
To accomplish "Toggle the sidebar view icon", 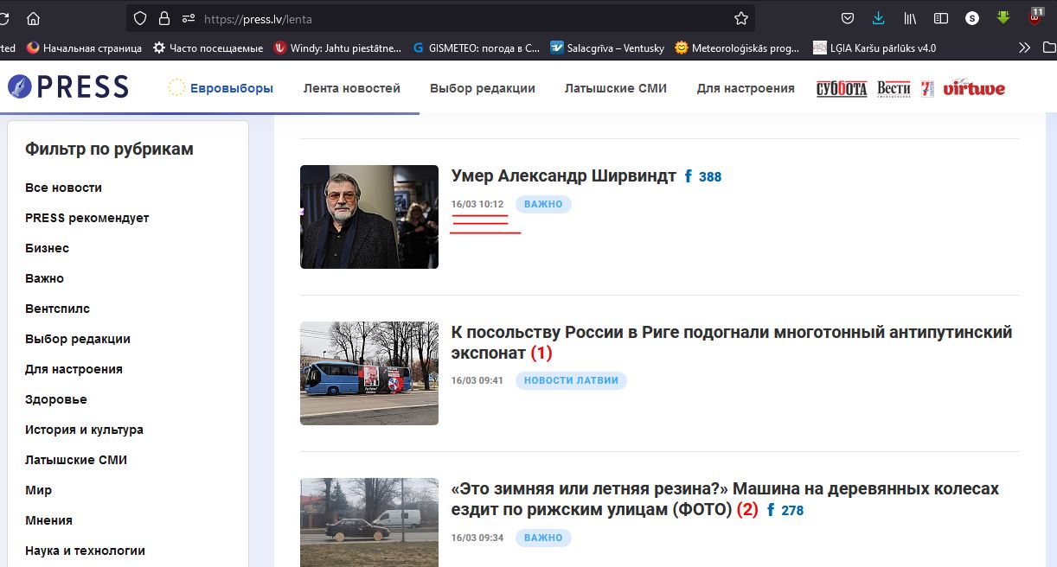I will 941,18.
